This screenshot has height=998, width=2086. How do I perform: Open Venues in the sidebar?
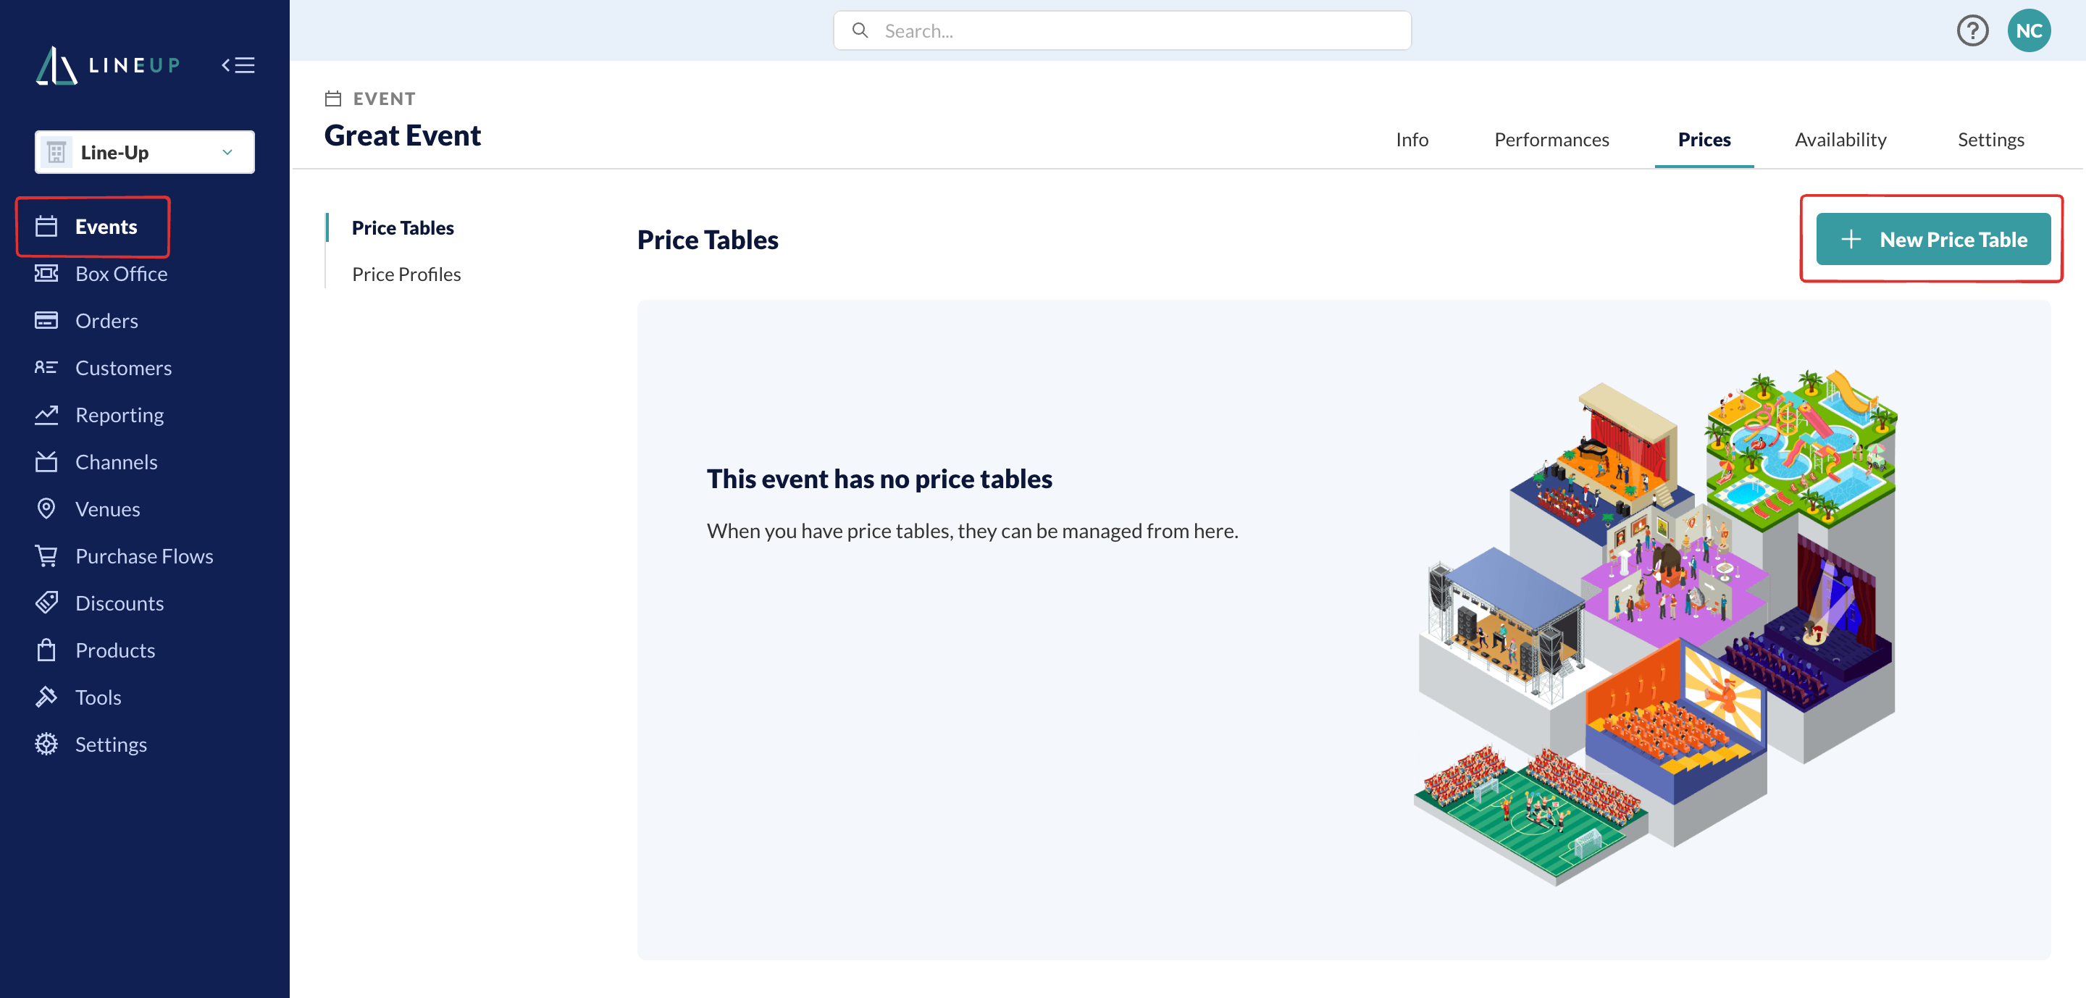click(88, 509)
